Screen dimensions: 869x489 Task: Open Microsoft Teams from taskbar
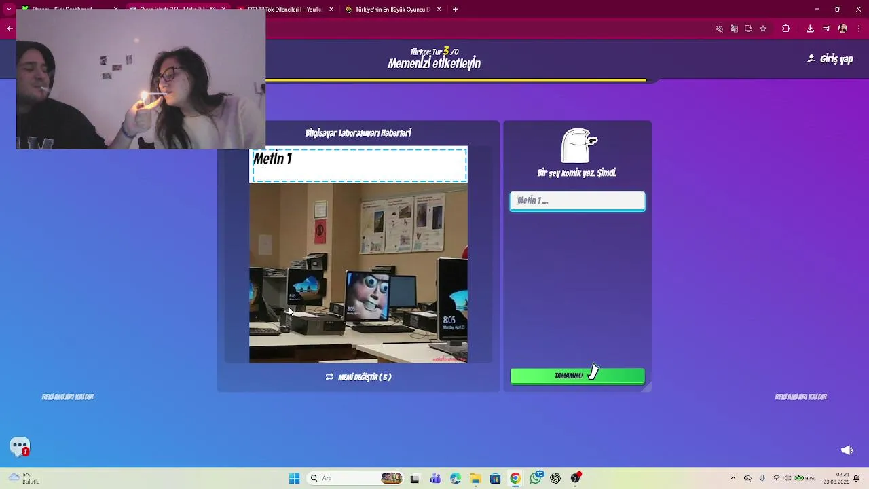pyautogui.click(x=435, y=478)
